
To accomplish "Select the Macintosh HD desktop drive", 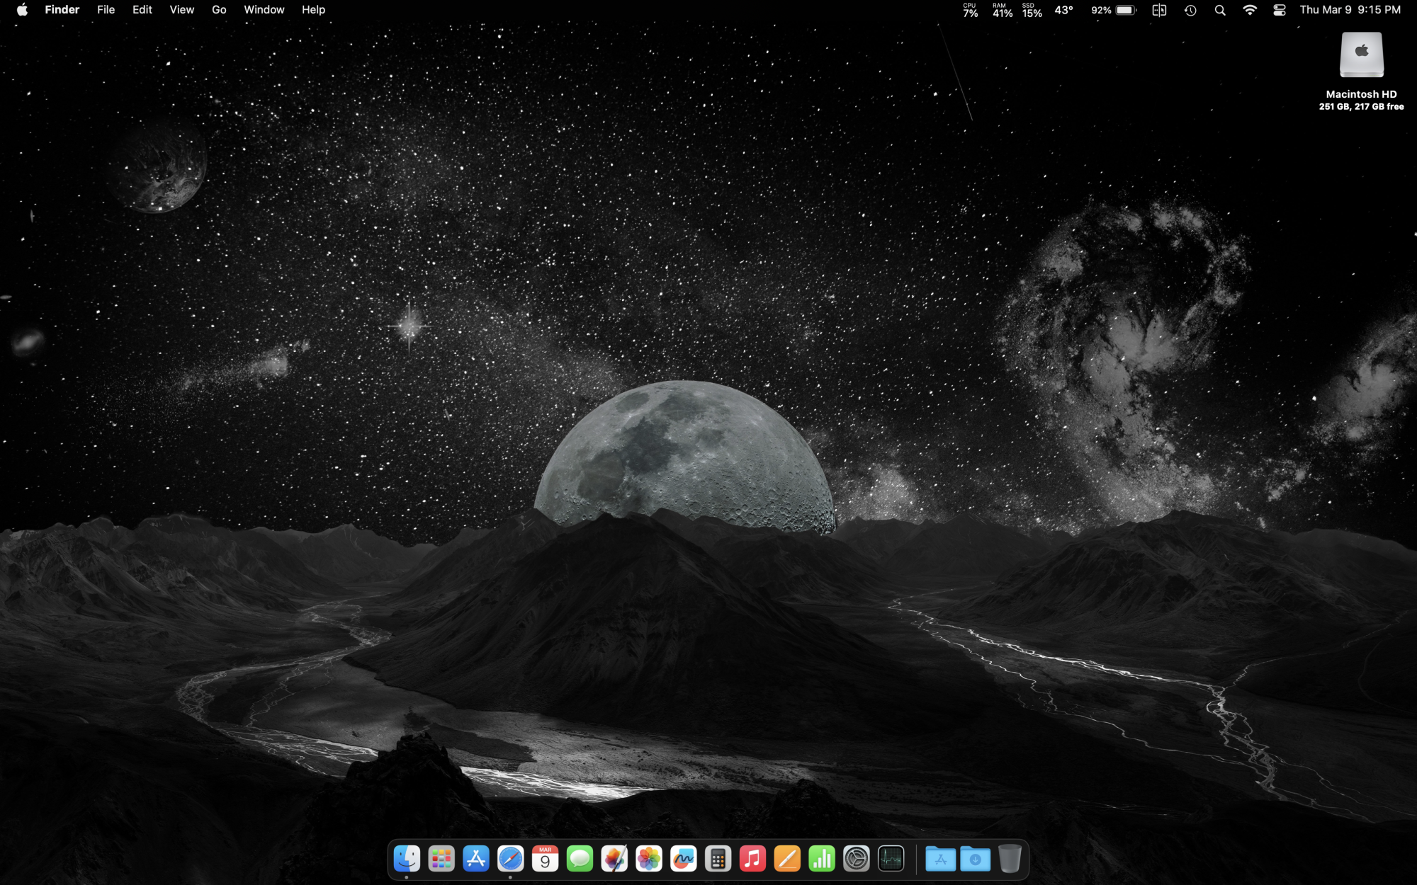I will point(1361,55).
